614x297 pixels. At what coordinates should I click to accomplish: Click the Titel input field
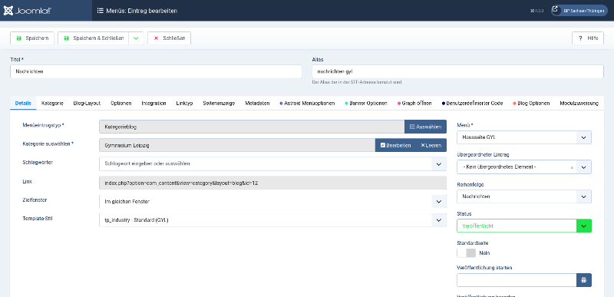(x=156, y=71)
